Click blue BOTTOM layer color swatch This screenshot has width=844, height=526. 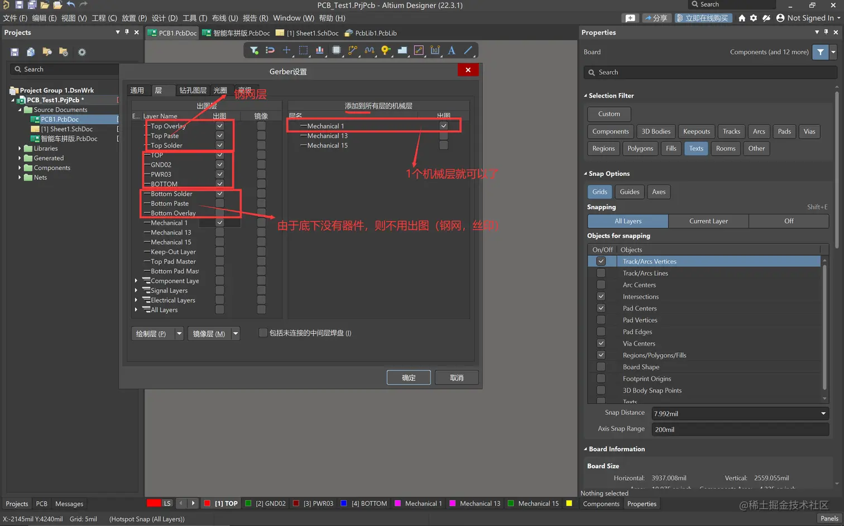[x=344, y=503]
